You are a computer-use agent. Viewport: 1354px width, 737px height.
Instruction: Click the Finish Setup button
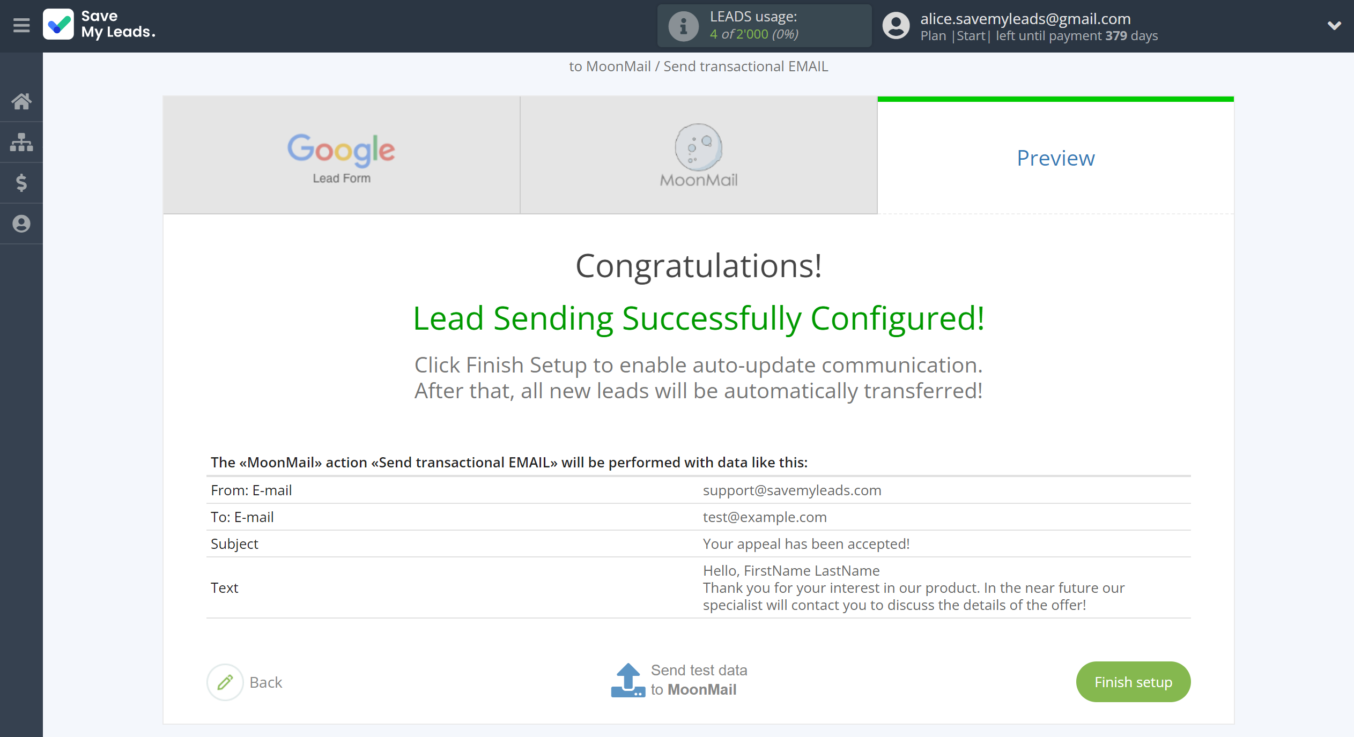point(1133,682)
